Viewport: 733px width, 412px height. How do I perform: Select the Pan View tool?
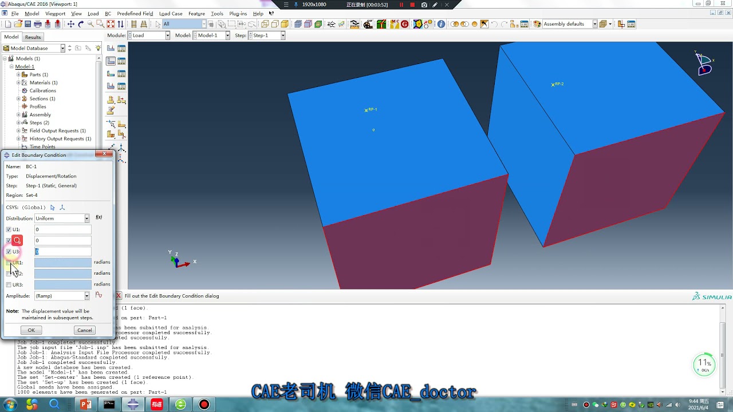pos(71,24)
